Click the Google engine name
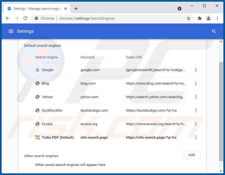Image resolution: width=225 pixels, height=175 pixels. tap(48, 70)
